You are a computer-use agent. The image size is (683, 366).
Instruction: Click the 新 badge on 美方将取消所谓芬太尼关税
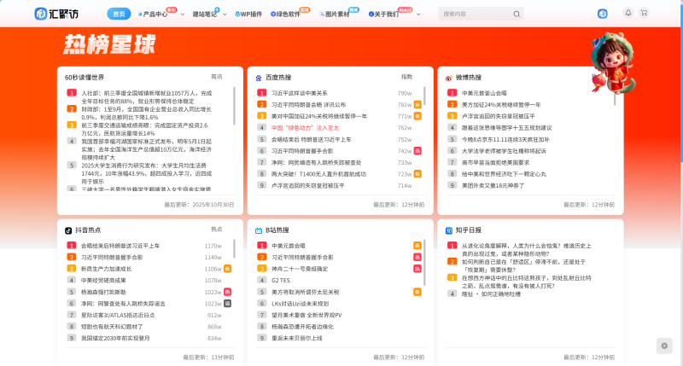[x=417, y=292]
